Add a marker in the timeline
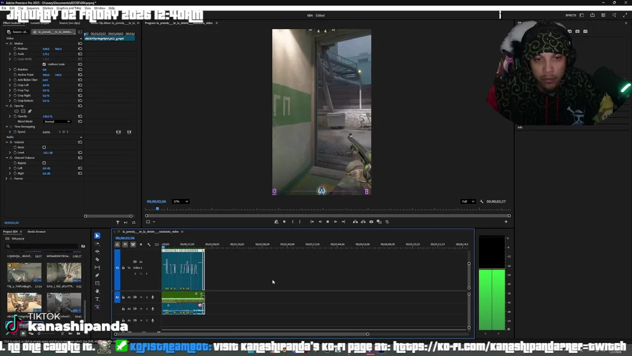Screen dimensions: 632x356 click(141, 244)
